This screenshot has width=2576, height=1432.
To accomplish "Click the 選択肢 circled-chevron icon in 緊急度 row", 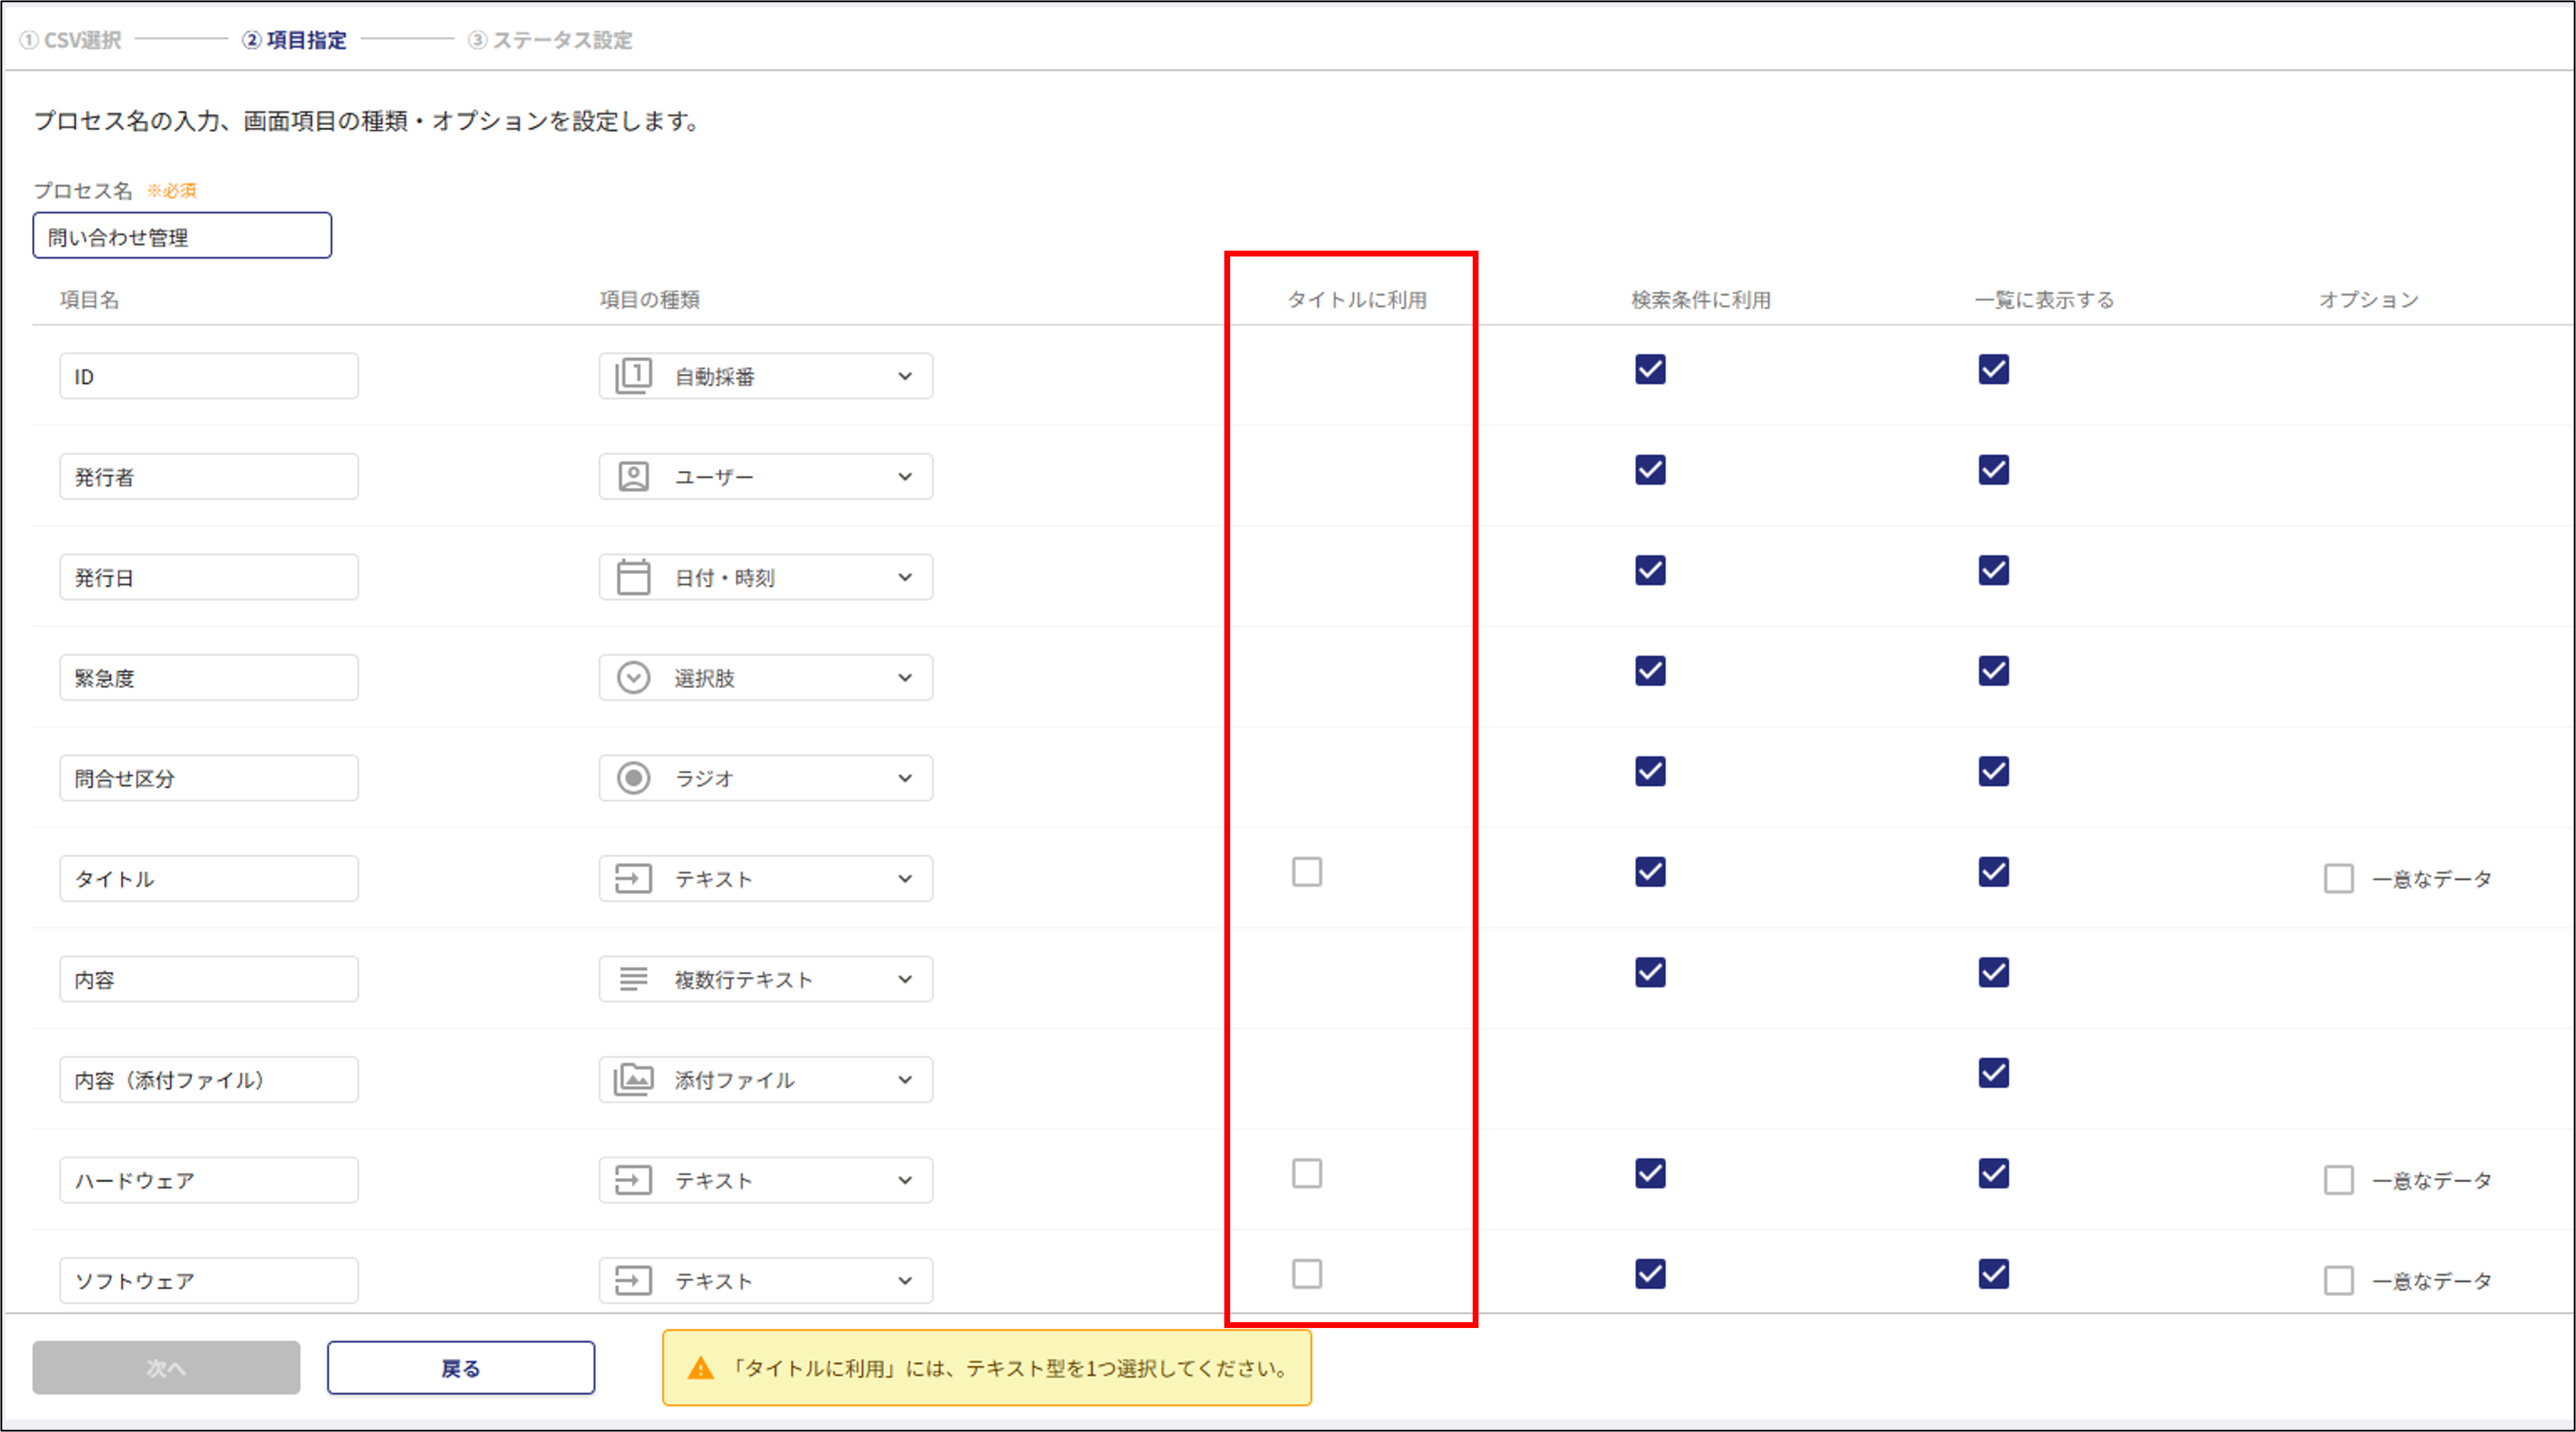I will click(x=633, y=678).
